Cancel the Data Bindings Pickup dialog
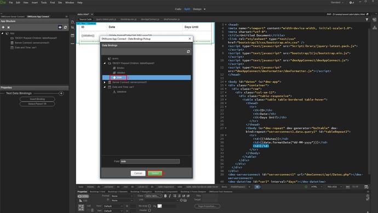 click(138, 173)
